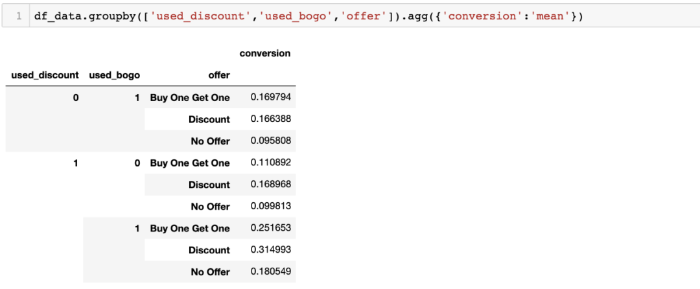
Task: Click the first 'Buy One Get One' row label
Action: pyautogui.click(x=190, y=98)
